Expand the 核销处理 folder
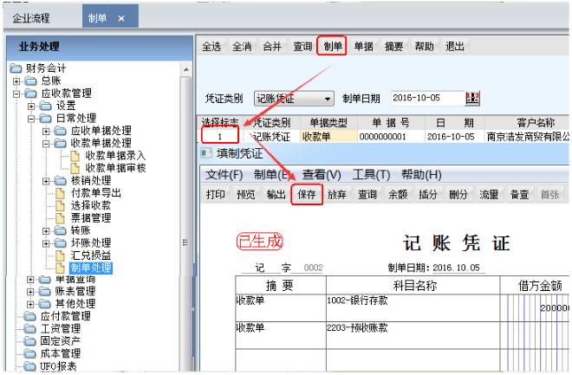572x375 pixels. (x=48, y=181)
